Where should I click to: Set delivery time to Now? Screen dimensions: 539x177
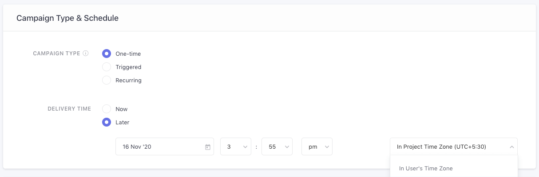pos(107,109)
